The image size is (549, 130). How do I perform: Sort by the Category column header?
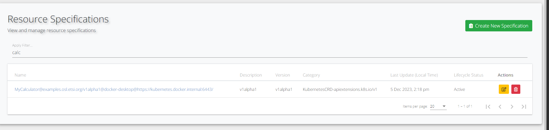(x=311, y=75)
